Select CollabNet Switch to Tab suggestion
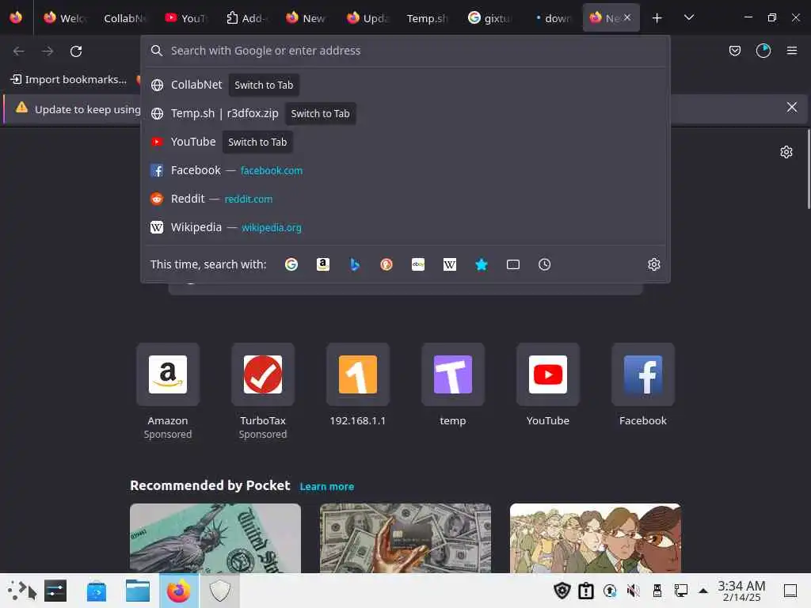The height and width of the screenshot is (608, 811). click(x=405, y=85)
